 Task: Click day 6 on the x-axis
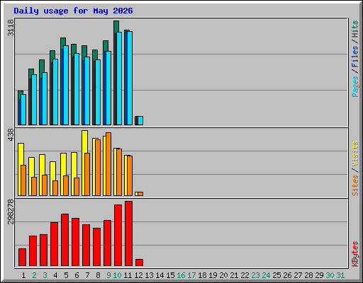coord(77,275)
